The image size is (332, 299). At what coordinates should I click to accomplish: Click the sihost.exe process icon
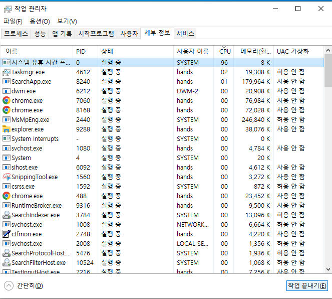click(x=7, y=168)
